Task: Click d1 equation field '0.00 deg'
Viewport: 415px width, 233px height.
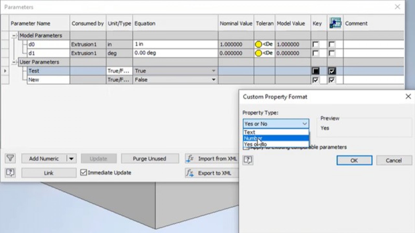Action: coord(175,53)
